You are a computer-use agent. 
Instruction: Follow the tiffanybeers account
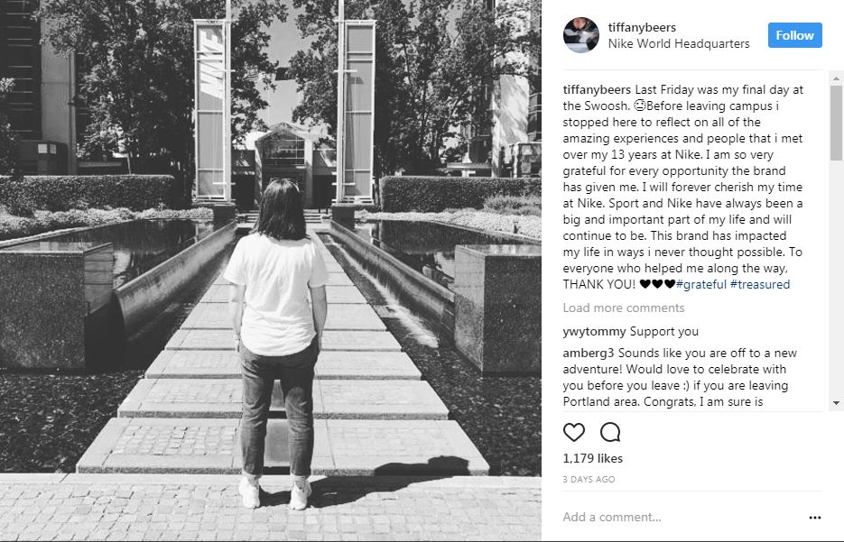click(794, 35)
